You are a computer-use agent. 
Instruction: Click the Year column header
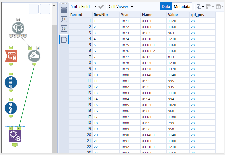tap(130, 15)
